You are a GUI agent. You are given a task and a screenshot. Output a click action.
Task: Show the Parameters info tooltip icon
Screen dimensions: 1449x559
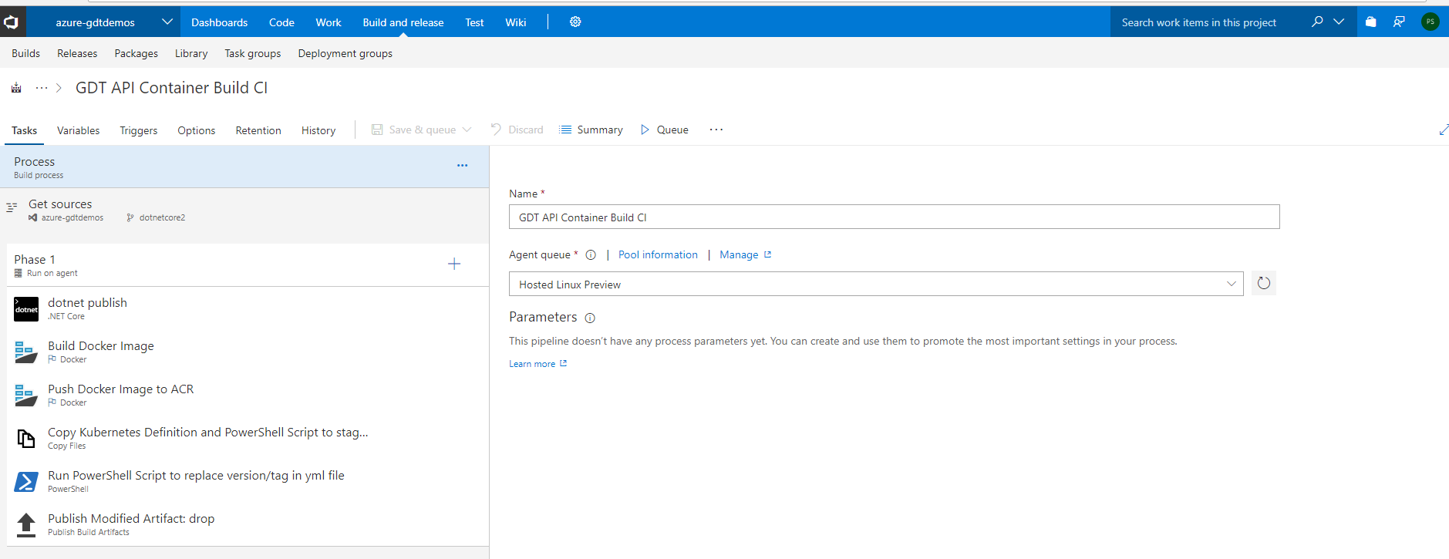(590, 318)
